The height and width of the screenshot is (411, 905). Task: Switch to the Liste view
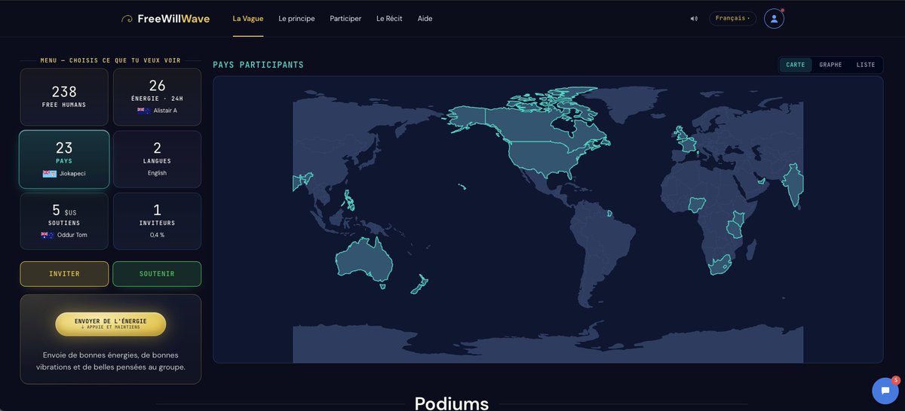click(x=866, y=65)
